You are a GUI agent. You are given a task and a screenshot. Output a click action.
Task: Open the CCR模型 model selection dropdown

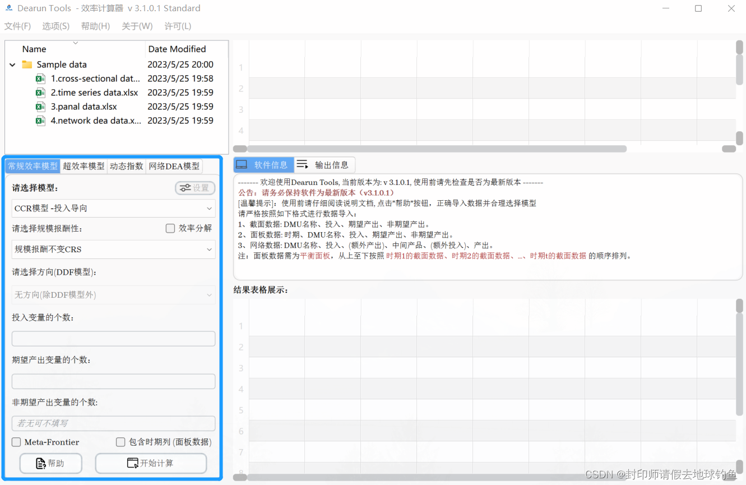[x=113, y=208]
